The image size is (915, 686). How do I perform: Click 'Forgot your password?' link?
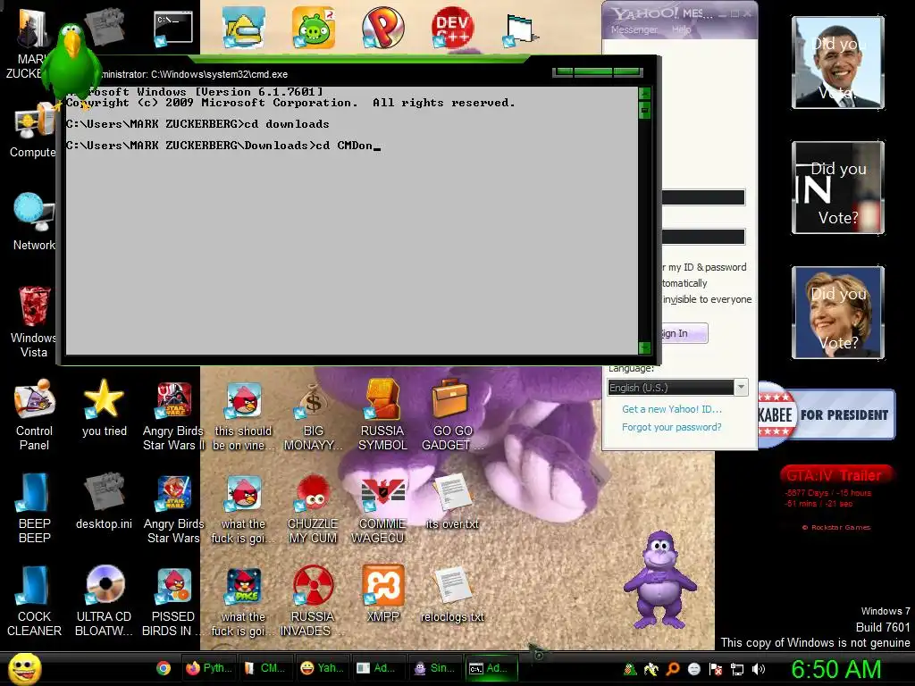pos(672,427)
